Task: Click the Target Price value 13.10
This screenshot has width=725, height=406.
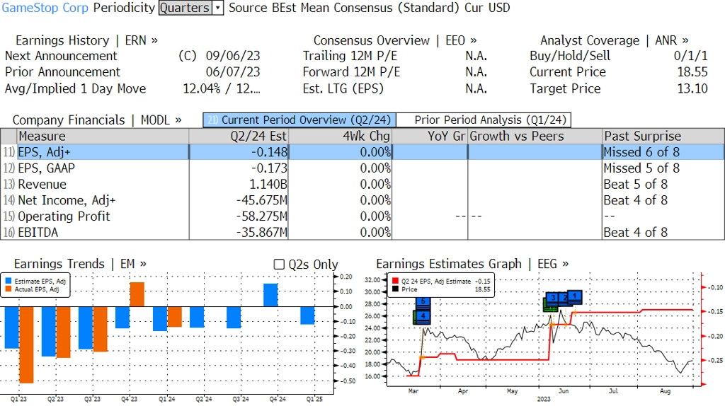Action: (x=692, y=88)
